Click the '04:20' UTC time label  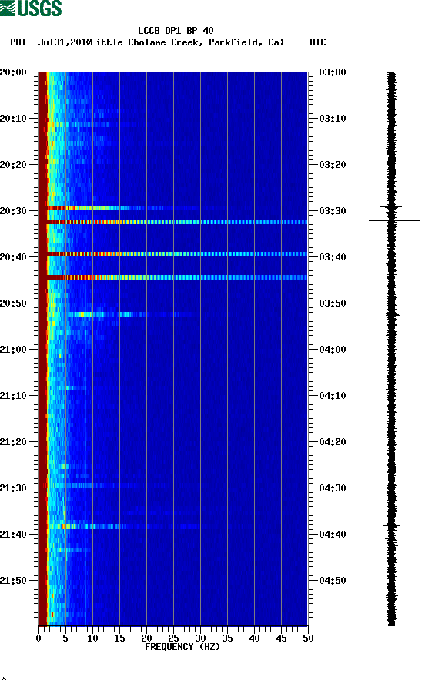[333, 442]
